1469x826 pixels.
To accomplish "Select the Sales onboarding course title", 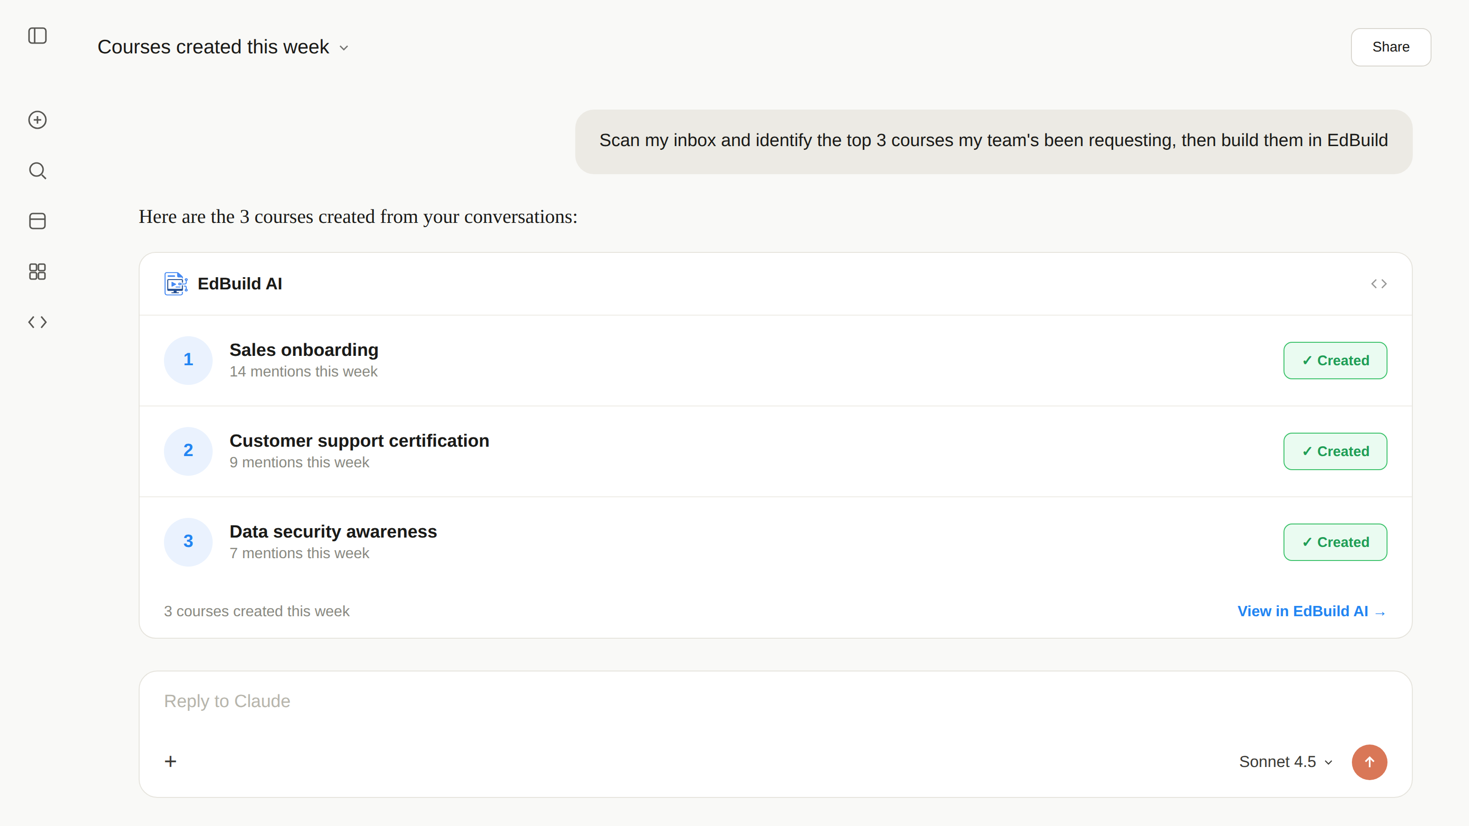I will 304,350.
